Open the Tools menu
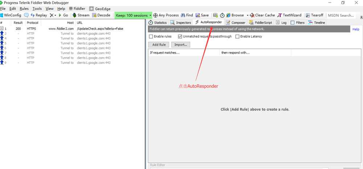Viewport: 363px width, 169px height. click(x=37, y=9)
